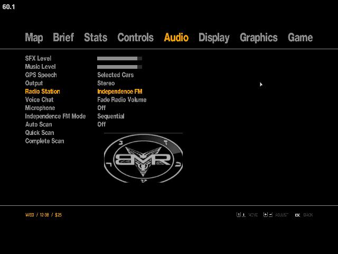
Task: Open the Map tab
Action: tap(34, 38)
